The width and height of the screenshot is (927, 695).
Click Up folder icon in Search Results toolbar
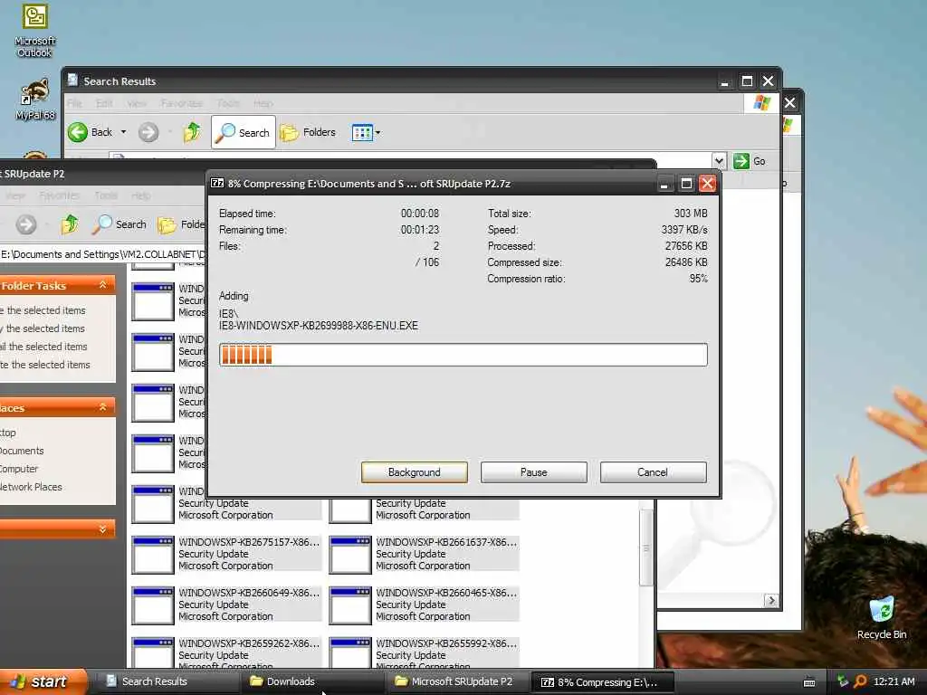(x=192, y=132)
